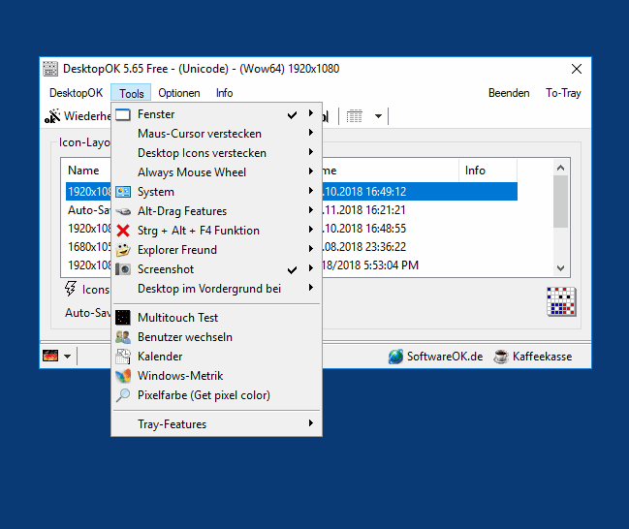
Task: Click the Explorer Freund smiley icon
Action: tap(123, 250)
